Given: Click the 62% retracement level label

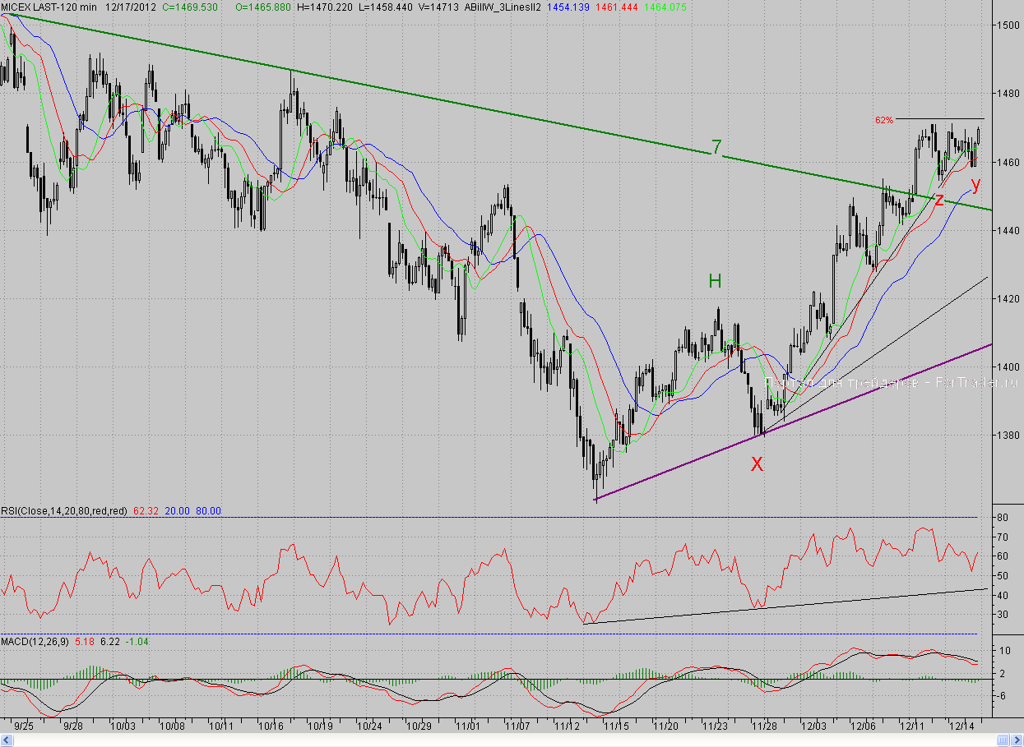Looking at the screenshot, I should 883,120.
